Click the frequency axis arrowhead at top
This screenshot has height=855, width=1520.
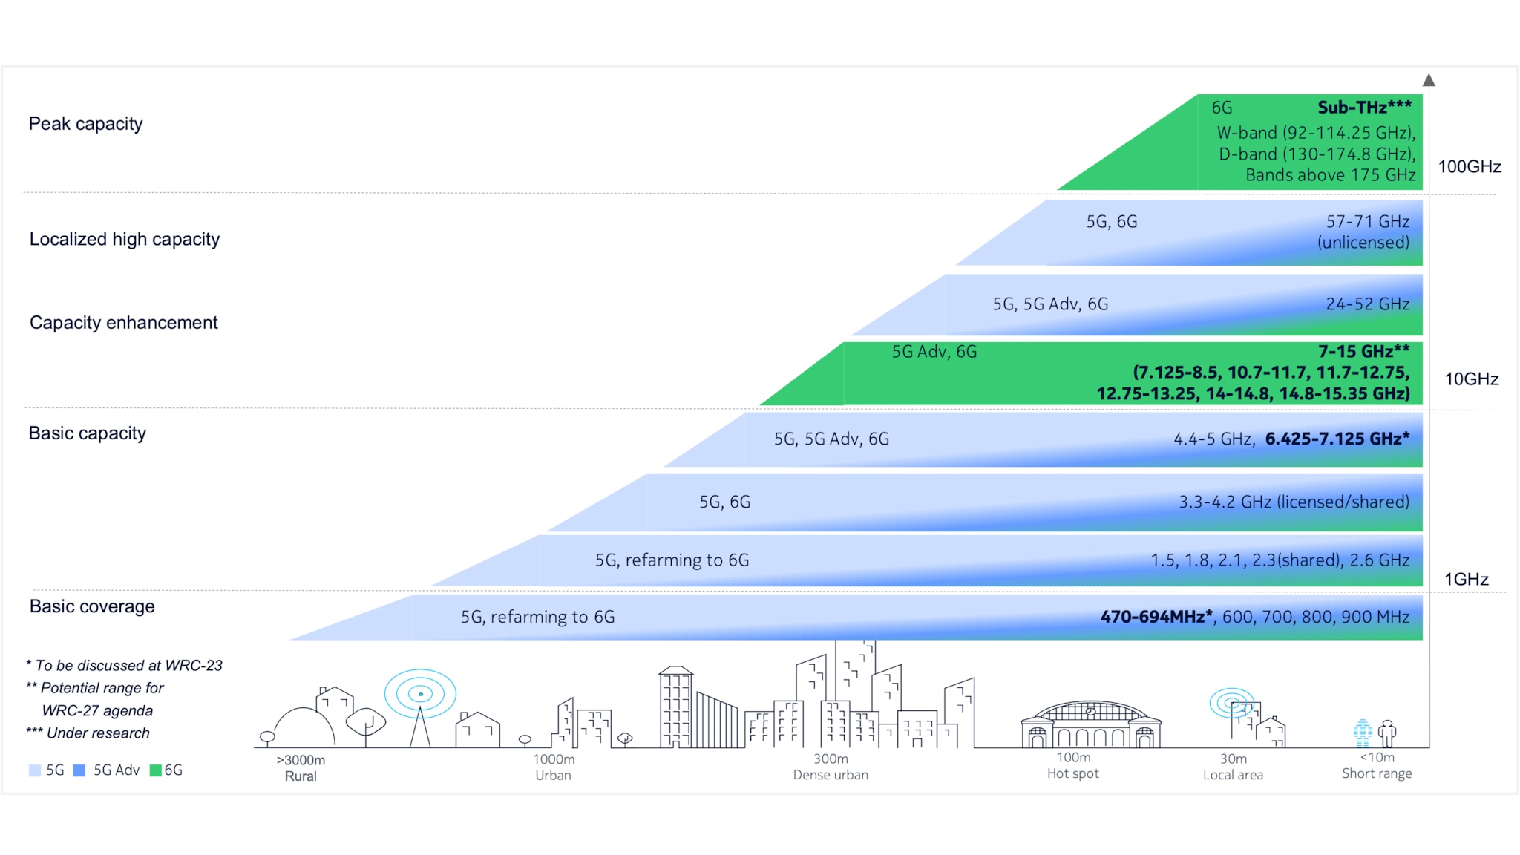click(1429, 80)
